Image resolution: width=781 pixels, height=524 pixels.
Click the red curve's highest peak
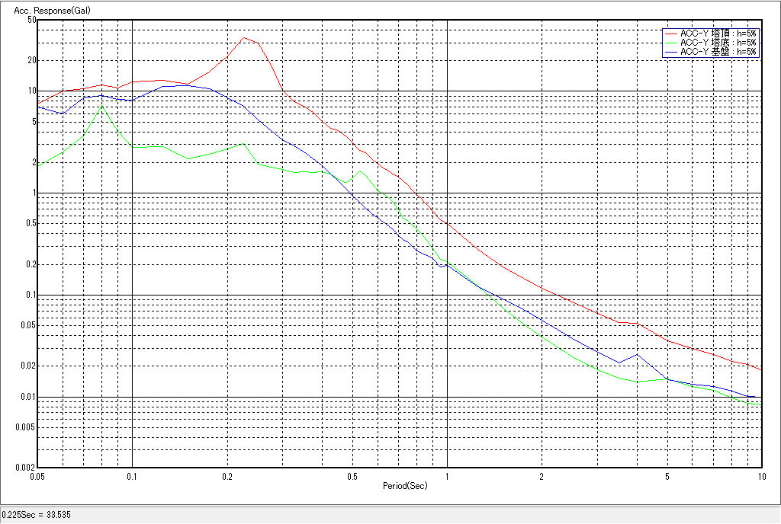pyautogui.click(x=244, y=37)
